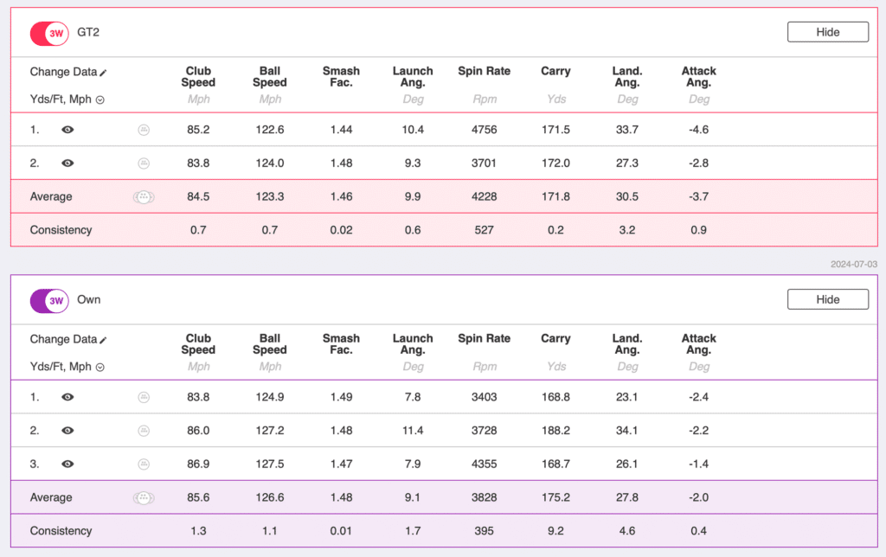Viewport: 886px width, 557px height.
Task: Click the ball cluster icon in GT2 Average row
Action: click(x=144, y=197)
